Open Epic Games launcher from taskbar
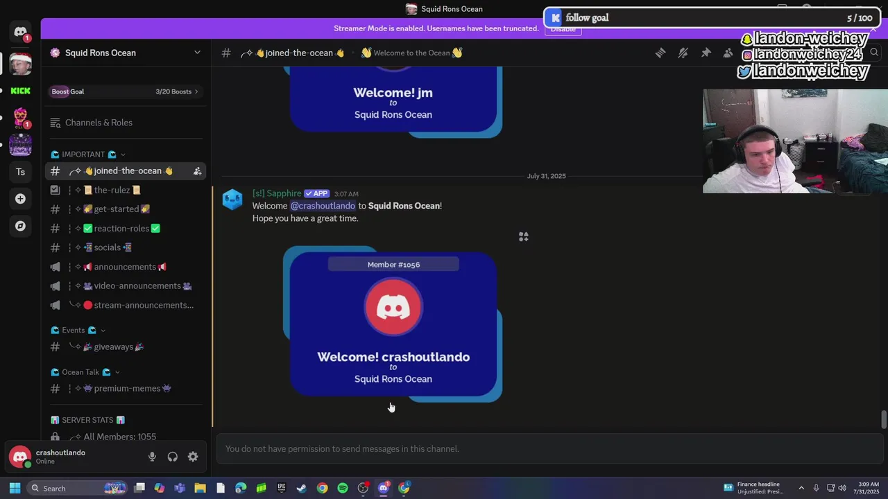The height and width of the screenshot is (499, 888). [x=282, y=488]
